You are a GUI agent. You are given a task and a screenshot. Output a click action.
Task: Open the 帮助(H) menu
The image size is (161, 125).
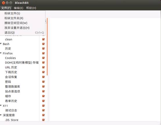(31, 8)
